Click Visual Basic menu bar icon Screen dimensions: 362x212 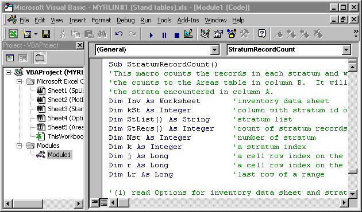click(11, 19)
